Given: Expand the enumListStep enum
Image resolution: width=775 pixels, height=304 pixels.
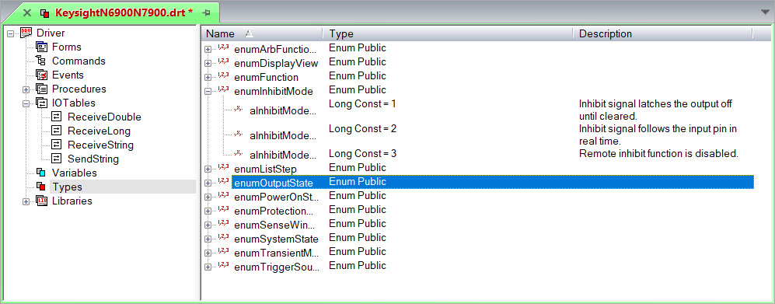Looking at the screenshot, I should pyautogui.click(x=208, y=169).
